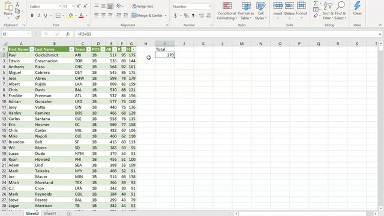Open the POS column filter
384x216 pixels.
(x=103, y=49)
